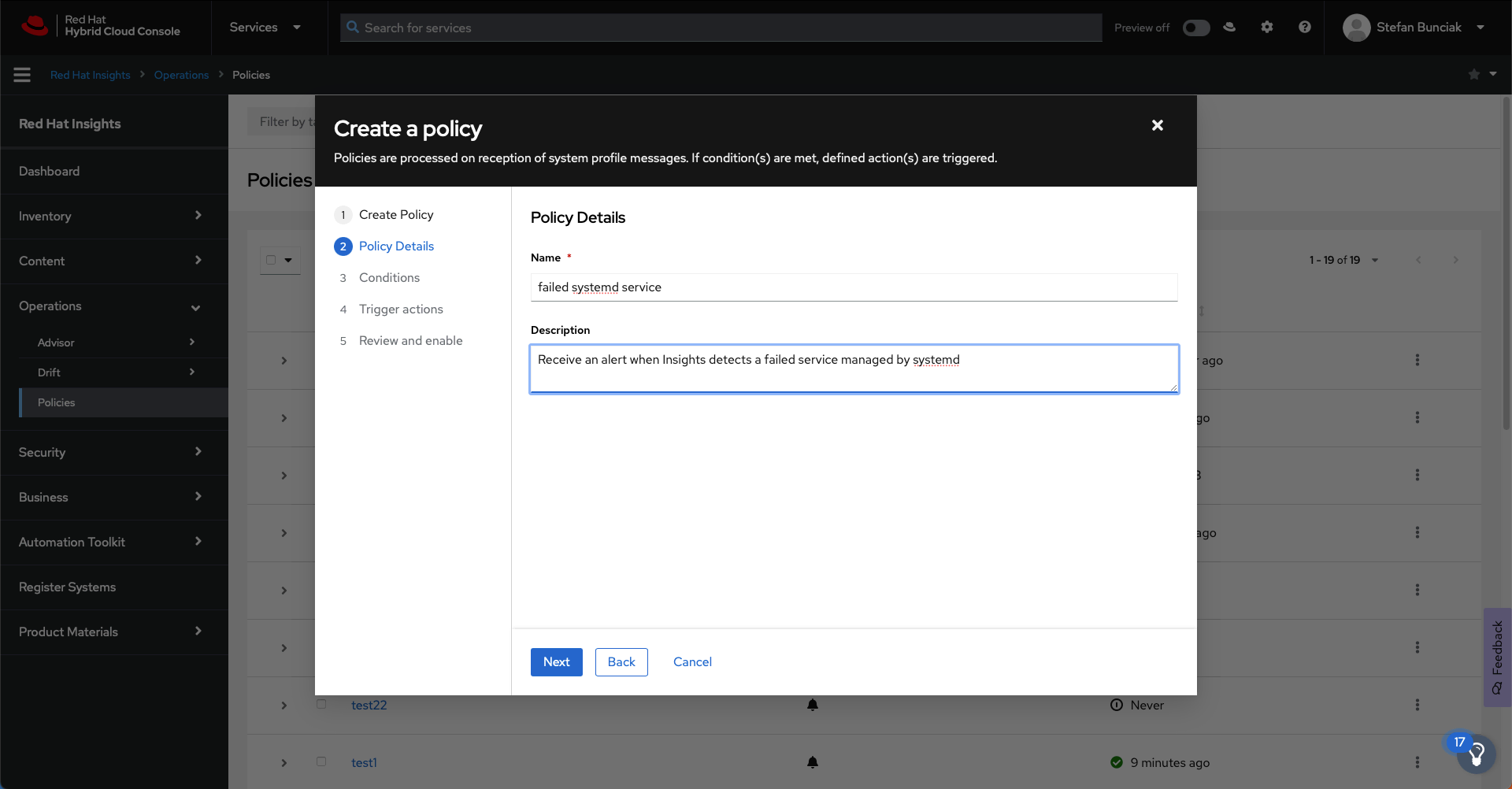Image resolution: width=1512 pixels, height=789 pixels.
Task: Click the favorite star icon in breadcrumb bar
Action: [x=1473, y=75]
